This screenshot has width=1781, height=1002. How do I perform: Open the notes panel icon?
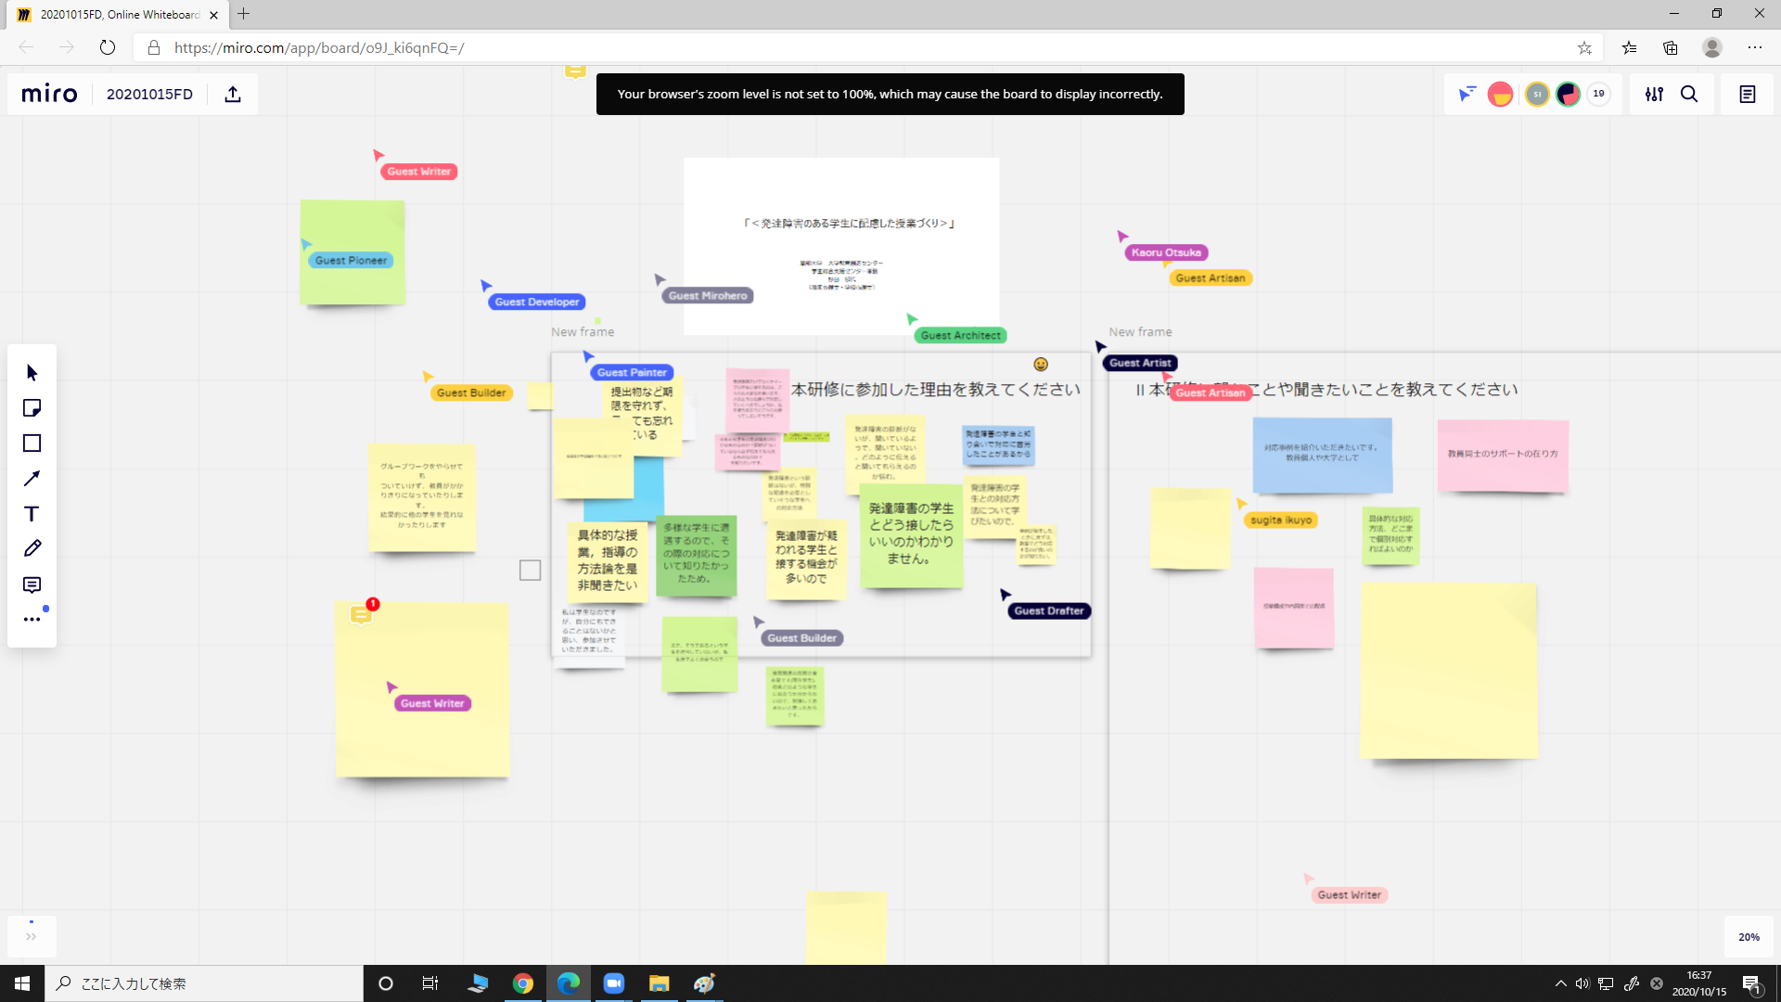point(1748,94)
